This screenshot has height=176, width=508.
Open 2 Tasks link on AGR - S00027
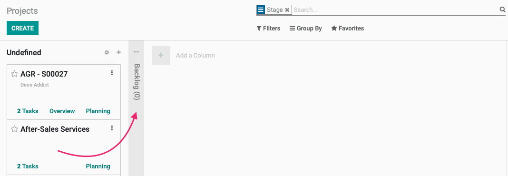(x=28, y=111)
